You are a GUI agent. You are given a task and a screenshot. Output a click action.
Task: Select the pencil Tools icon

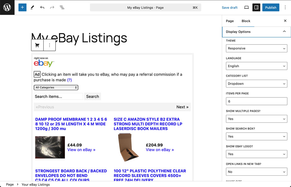pos(32,8)
